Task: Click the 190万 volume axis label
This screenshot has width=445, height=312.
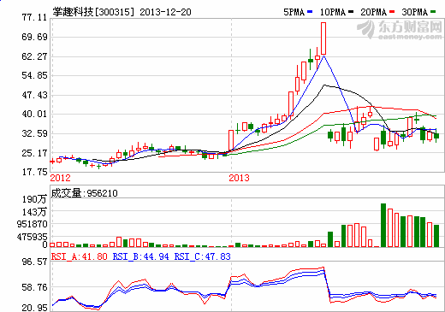Action: click(x=34, y=199)
